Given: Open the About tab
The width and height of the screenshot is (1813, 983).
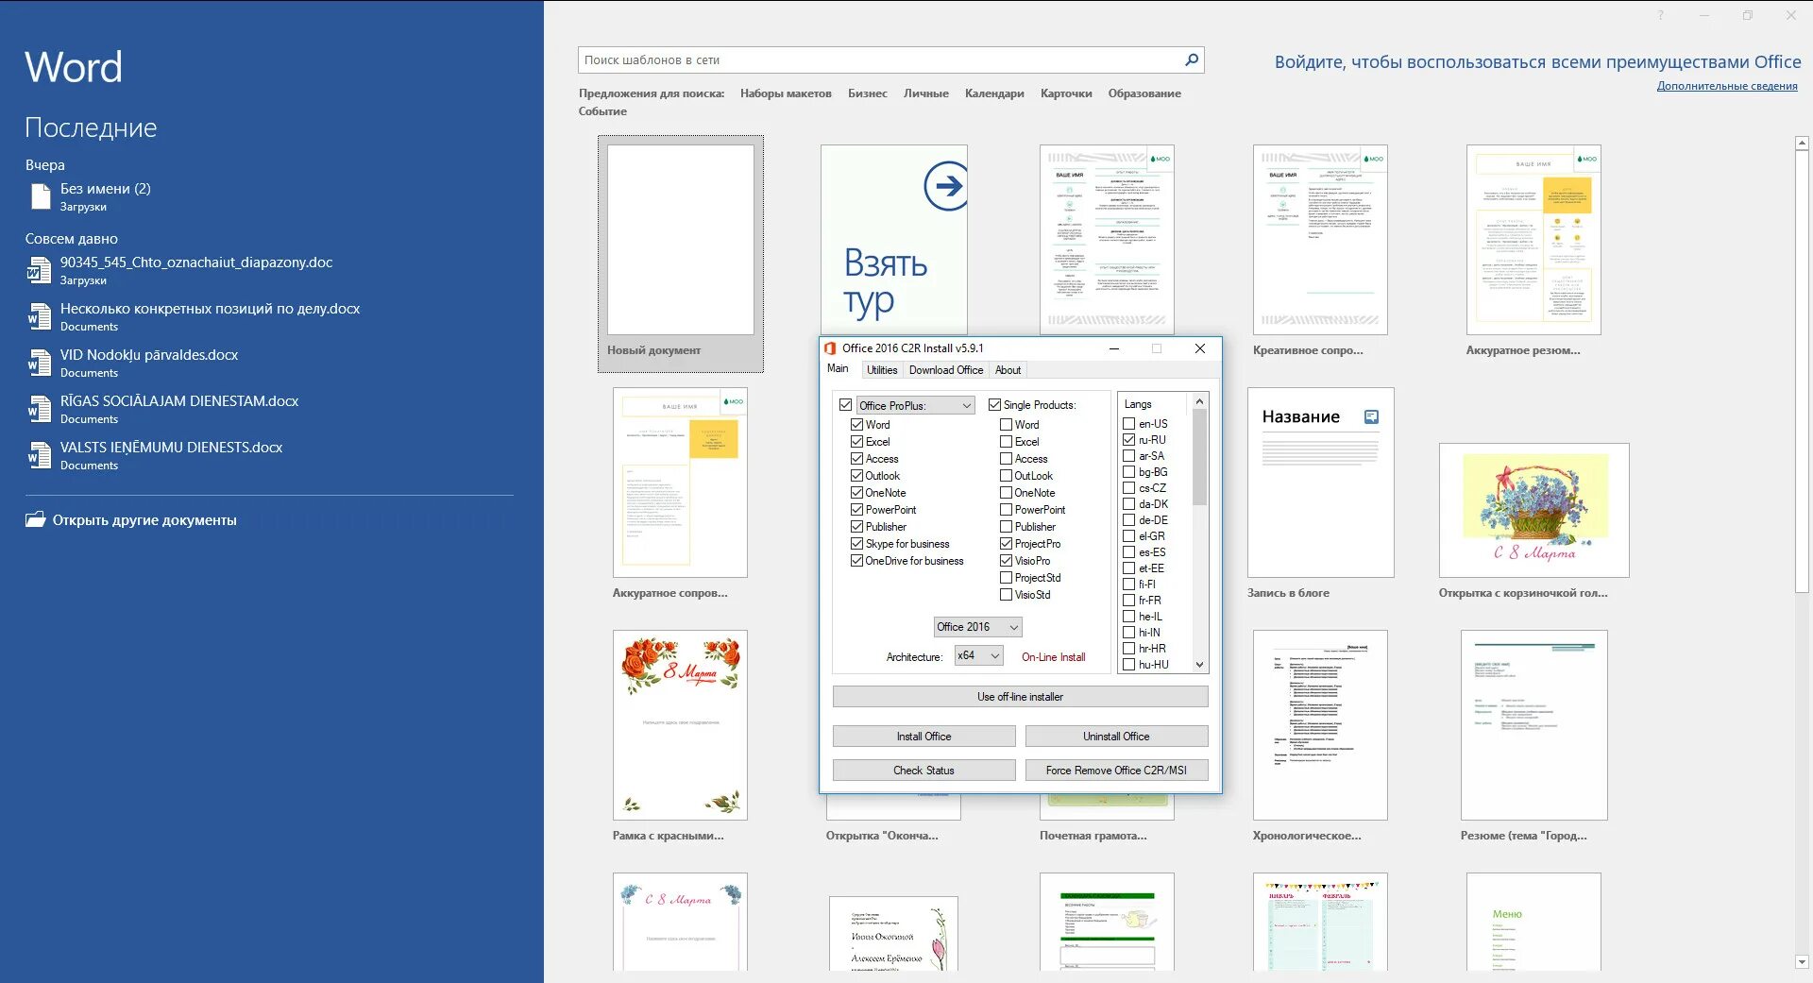Looking at the screenshot, I should 1008,370.
